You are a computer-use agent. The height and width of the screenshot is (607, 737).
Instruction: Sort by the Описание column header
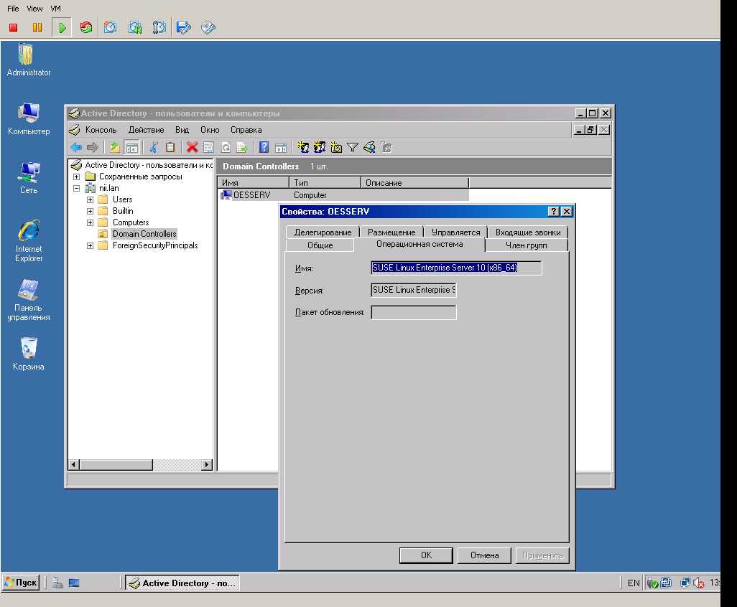(415, 183)
